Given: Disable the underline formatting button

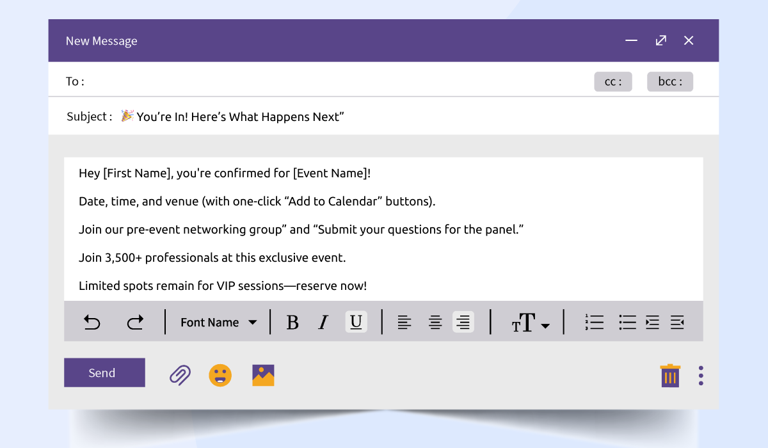Looking at the screenshot, I should pos(356,322).
